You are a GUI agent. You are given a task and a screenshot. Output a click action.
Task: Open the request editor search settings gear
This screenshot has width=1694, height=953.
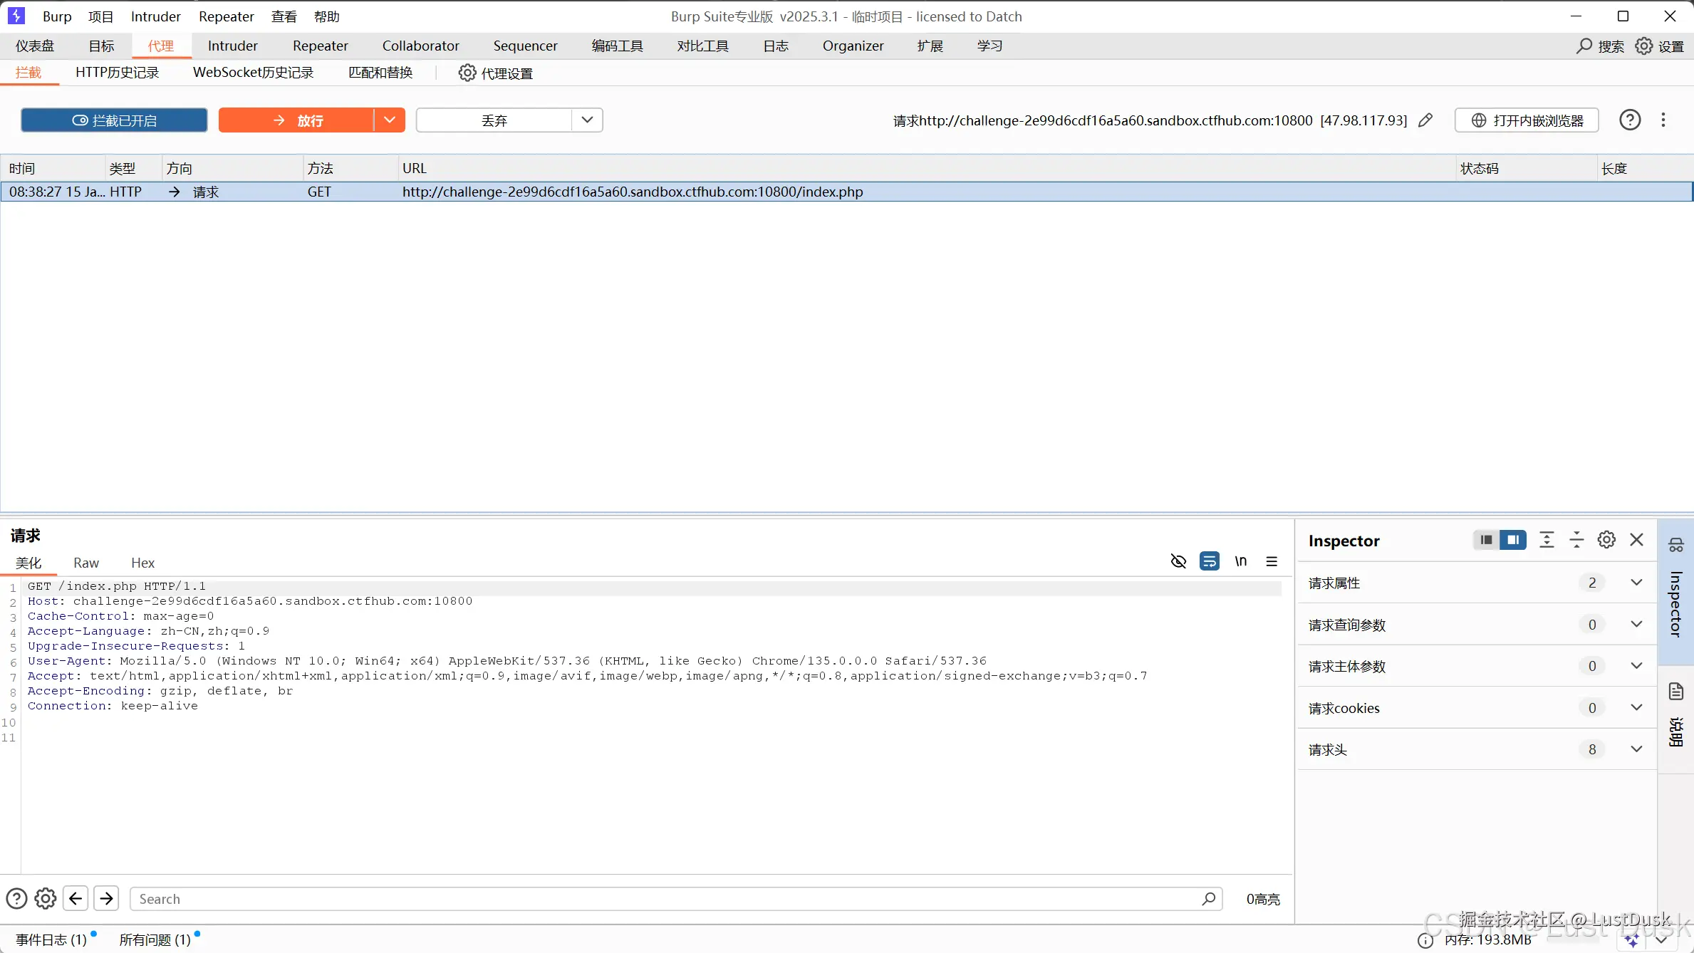(46, 899)
